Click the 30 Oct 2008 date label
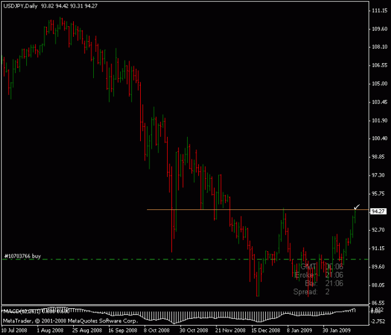Screen dimensions: 391x335 pos(194,330)
